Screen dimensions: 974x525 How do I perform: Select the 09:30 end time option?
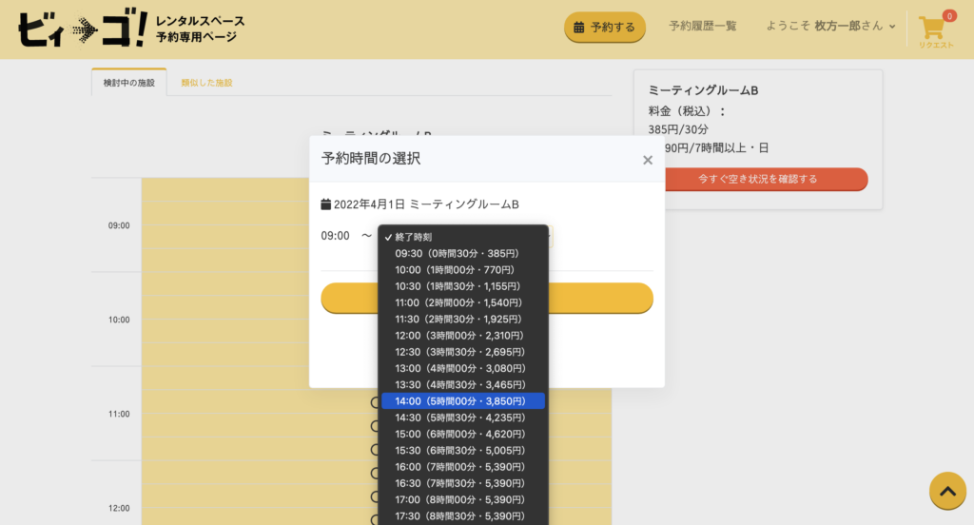click(x=457, y=254)
